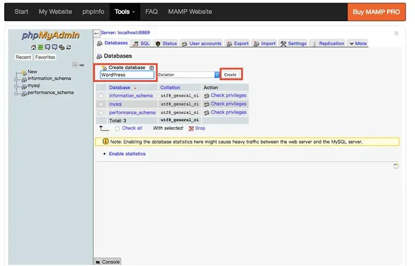Select New in the navigation tree
Image resolution: width=415 pixels, height=266 pixels.
32,72
